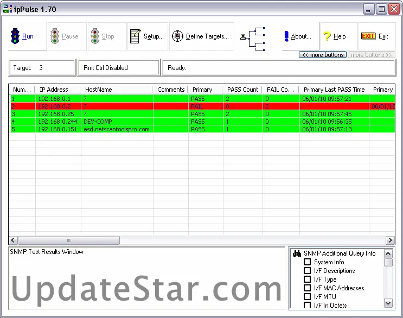Select the failed 192.168.0.2 row
This screenshot has width=403, height=318.
coord(202,106)
